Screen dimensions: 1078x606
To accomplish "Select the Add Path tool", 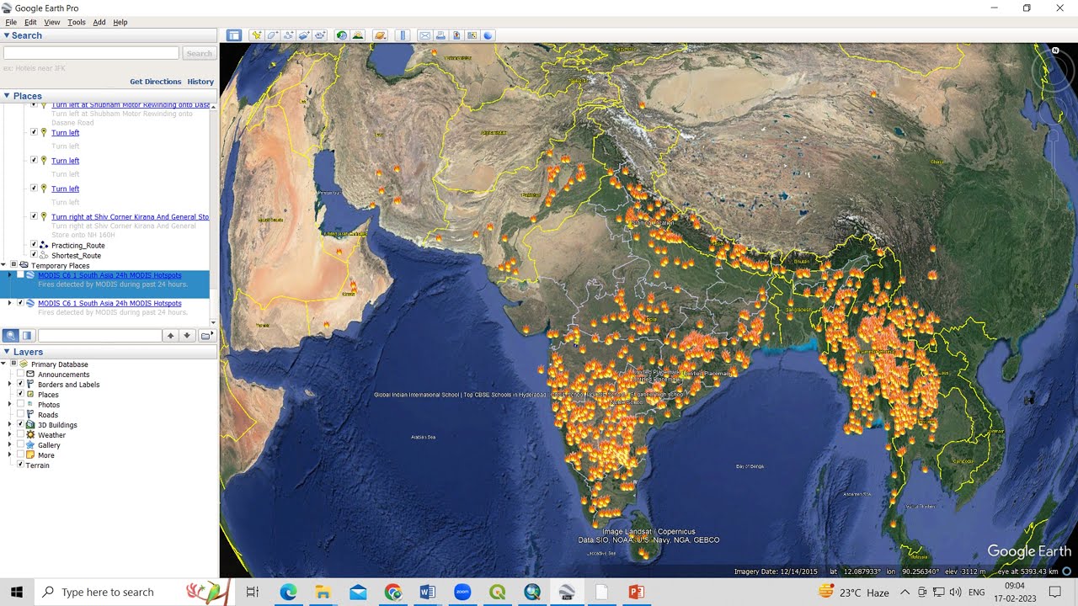I will point(288,35).
